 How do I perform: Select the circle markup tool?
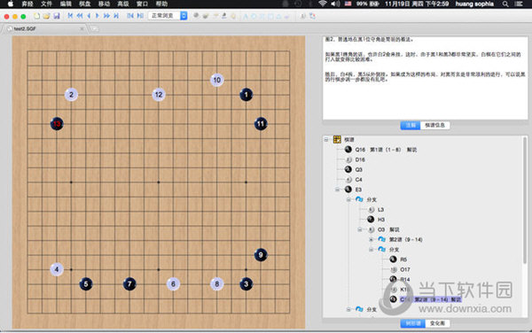click(x=254, y=16)
